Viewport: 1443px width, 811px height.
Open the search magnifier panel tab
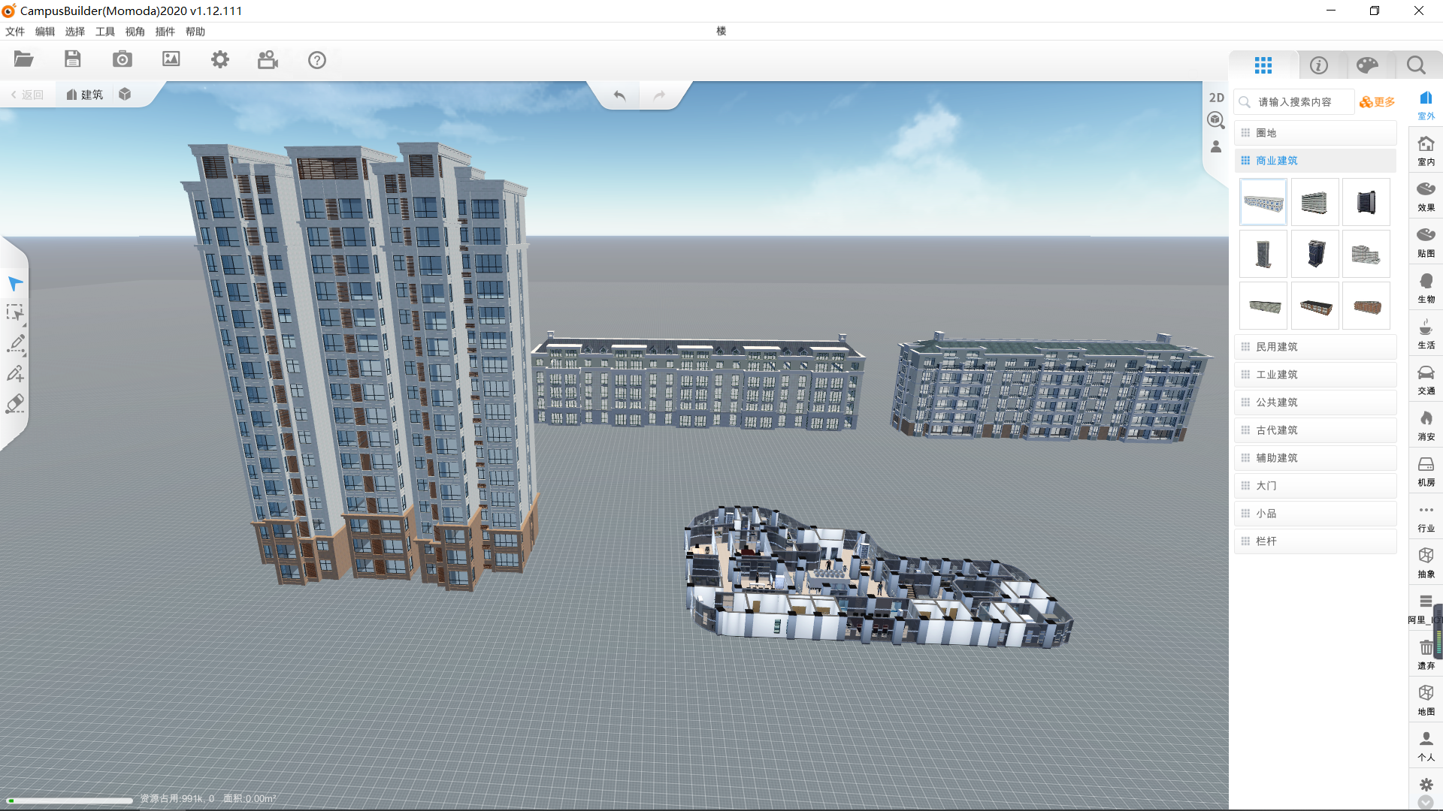[1416, 65]
